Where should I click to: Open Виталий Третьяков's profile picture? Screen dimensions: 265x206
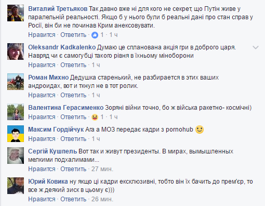click(16, 13)
